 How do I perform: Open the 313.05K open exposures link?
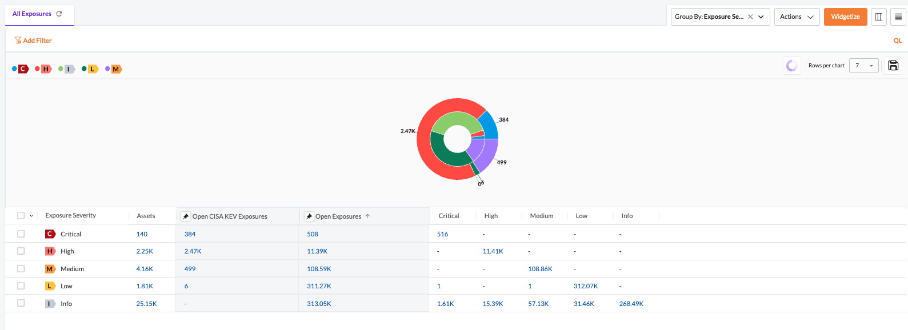click(x=319, y=304)
